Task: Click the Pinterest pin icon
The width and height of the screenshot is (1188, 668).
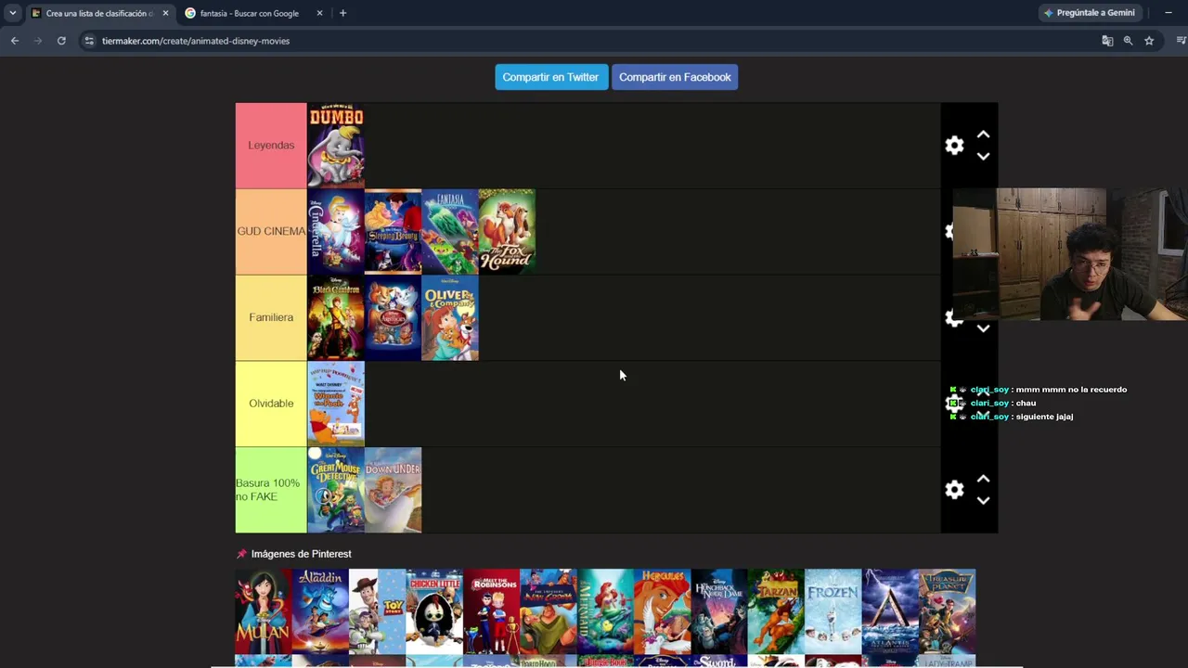Action: [241, 554]
